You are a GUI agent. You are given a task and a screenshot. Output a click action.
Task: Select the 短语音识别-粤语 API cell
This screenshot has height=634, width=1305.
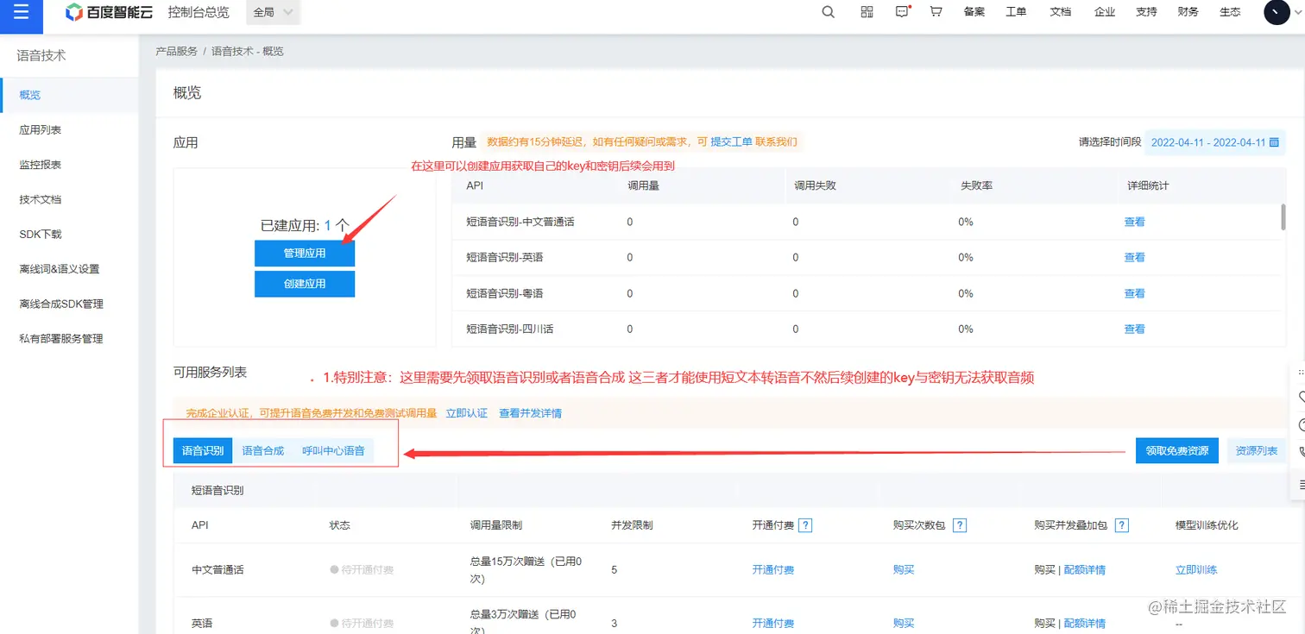505,293
